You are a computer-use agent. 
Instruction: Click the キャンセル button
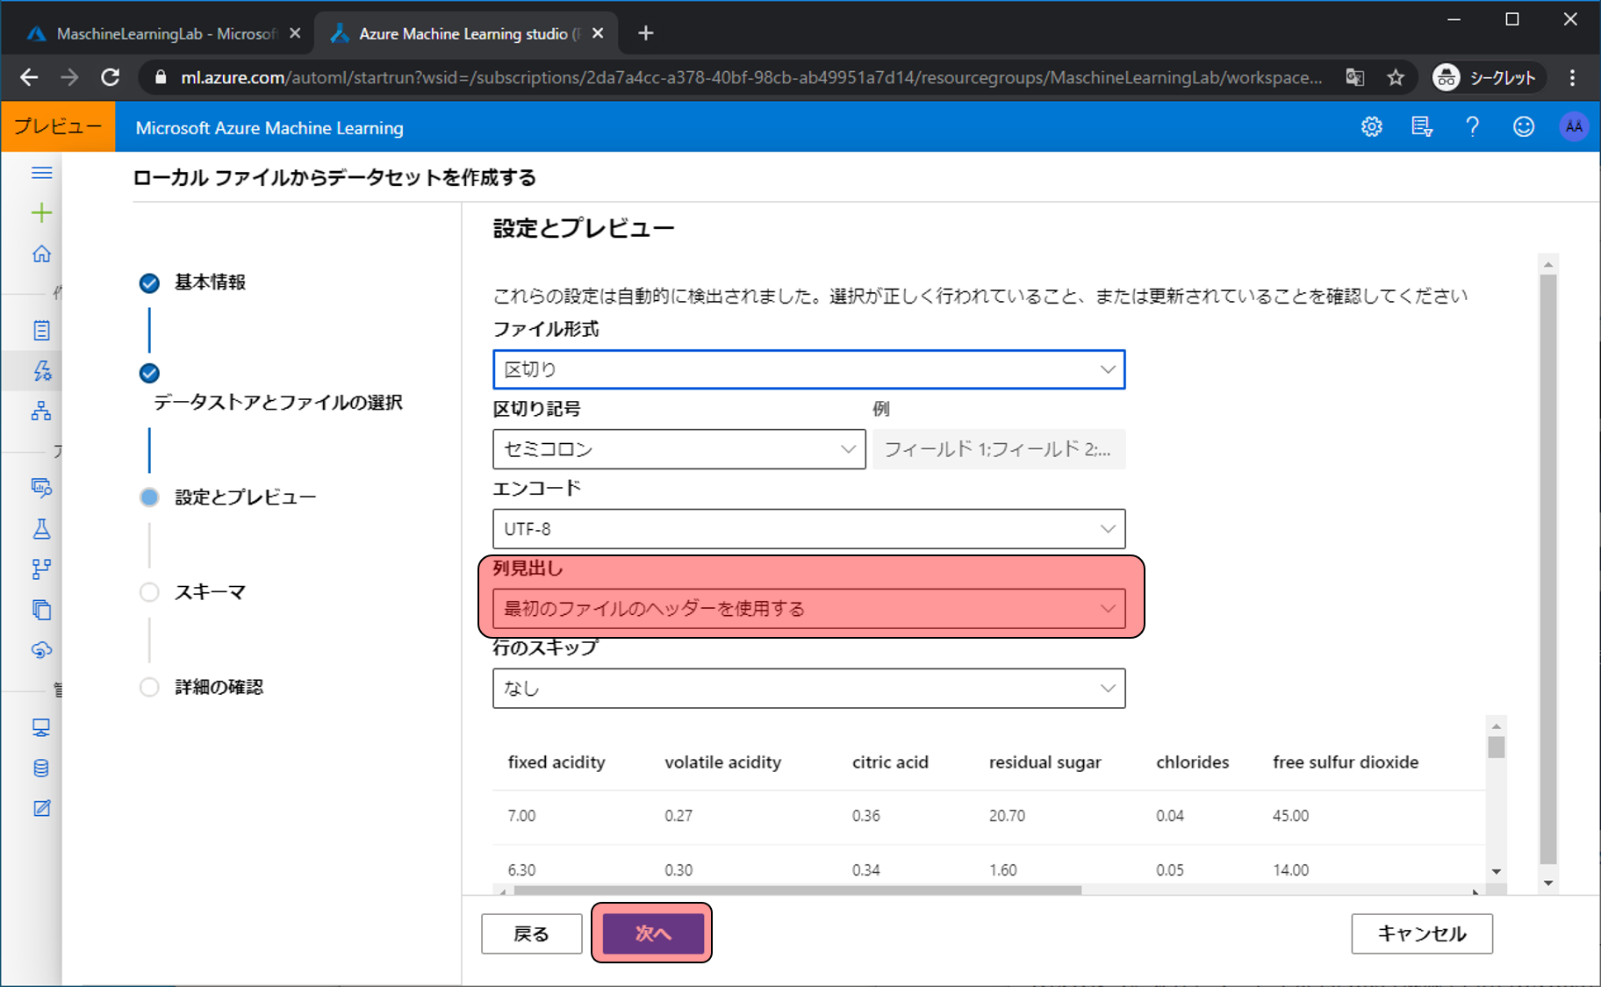1421,933
